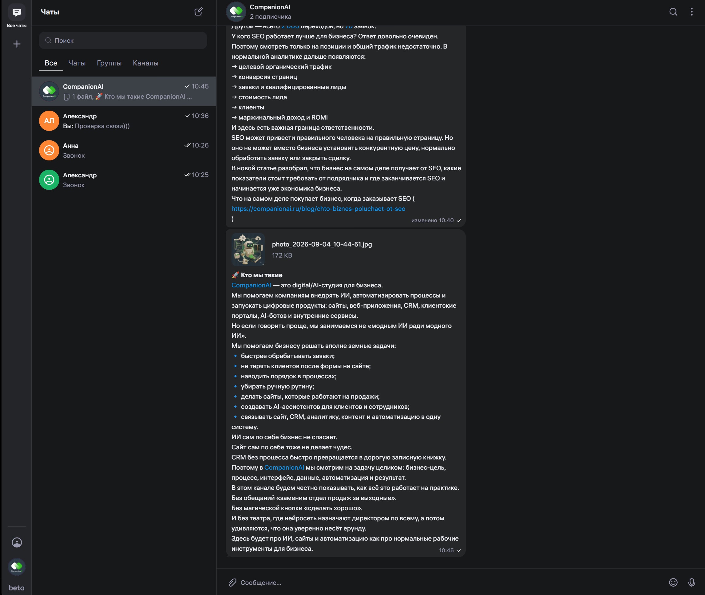Click the plus icon in left sidebar
This screenshot has height=595, width=705.
pos(17,44)
